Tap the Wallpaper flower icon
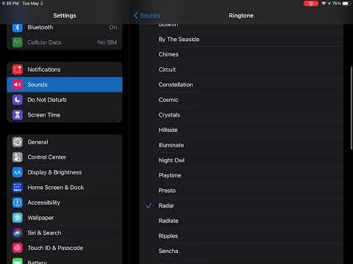This screenshot has height=264, width=353. click(18, 218)
